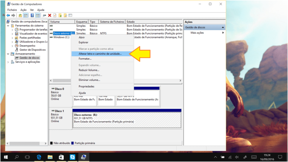
Task: Open the Ação menu
Action: point(23,10)
